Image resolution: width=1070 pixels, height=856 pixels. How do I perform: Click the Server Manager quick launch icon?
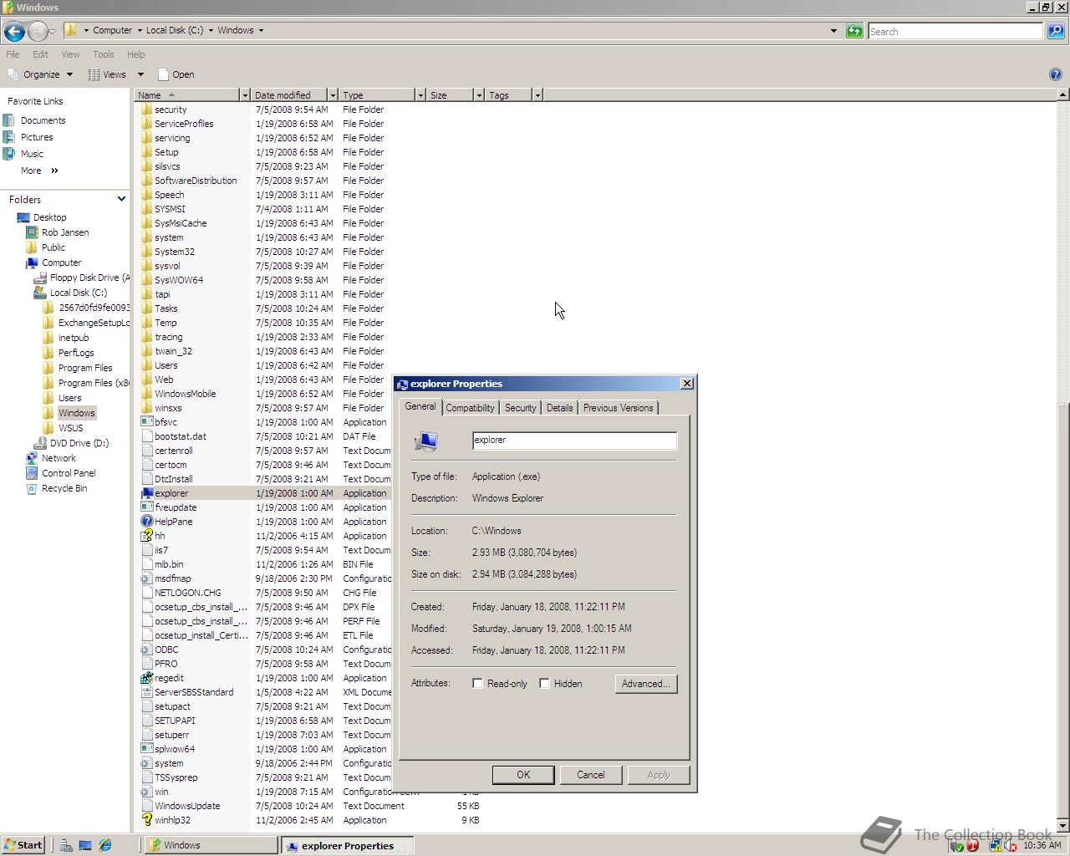click(66, 845)
